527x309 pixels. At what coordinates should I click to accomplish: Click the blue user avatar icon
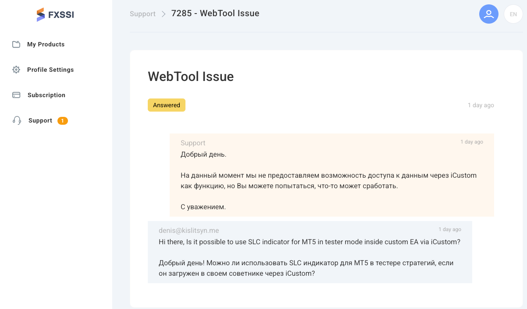[489, 14]
